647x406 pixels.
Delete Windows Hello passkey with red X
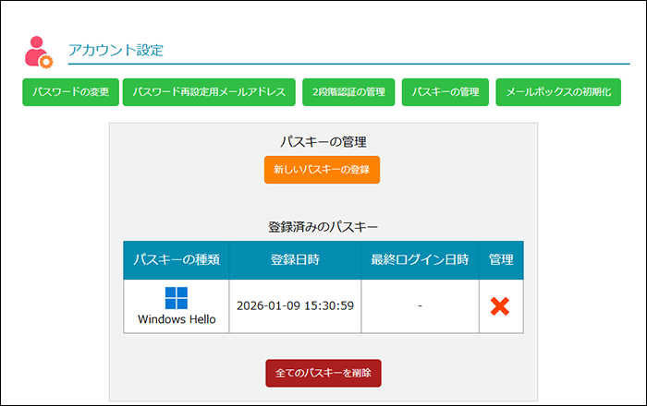[x=500, y=305]
